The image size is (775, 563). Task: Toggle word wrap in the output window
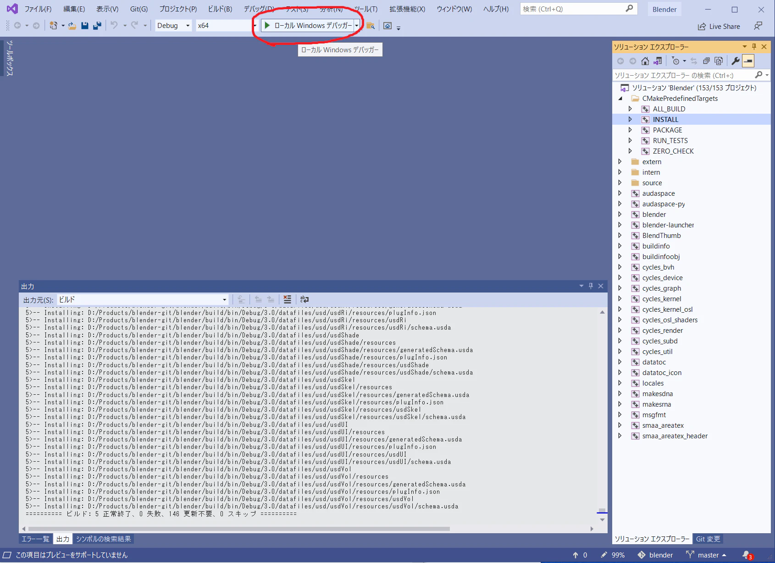tap(304, 299)
